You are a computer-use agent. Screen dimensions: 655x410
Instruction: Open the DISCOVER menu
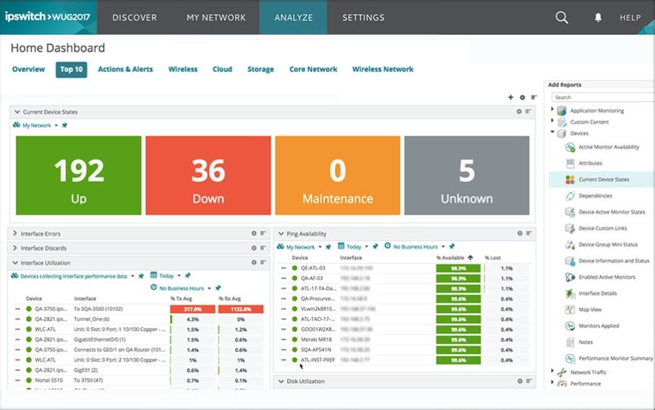coord(134,18)
